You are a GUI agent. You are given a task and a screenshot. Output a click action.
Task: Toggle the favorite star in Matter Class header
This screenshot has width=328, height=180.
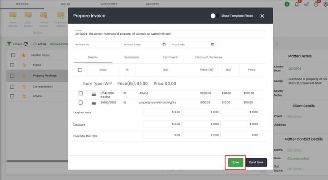(24, 55)
